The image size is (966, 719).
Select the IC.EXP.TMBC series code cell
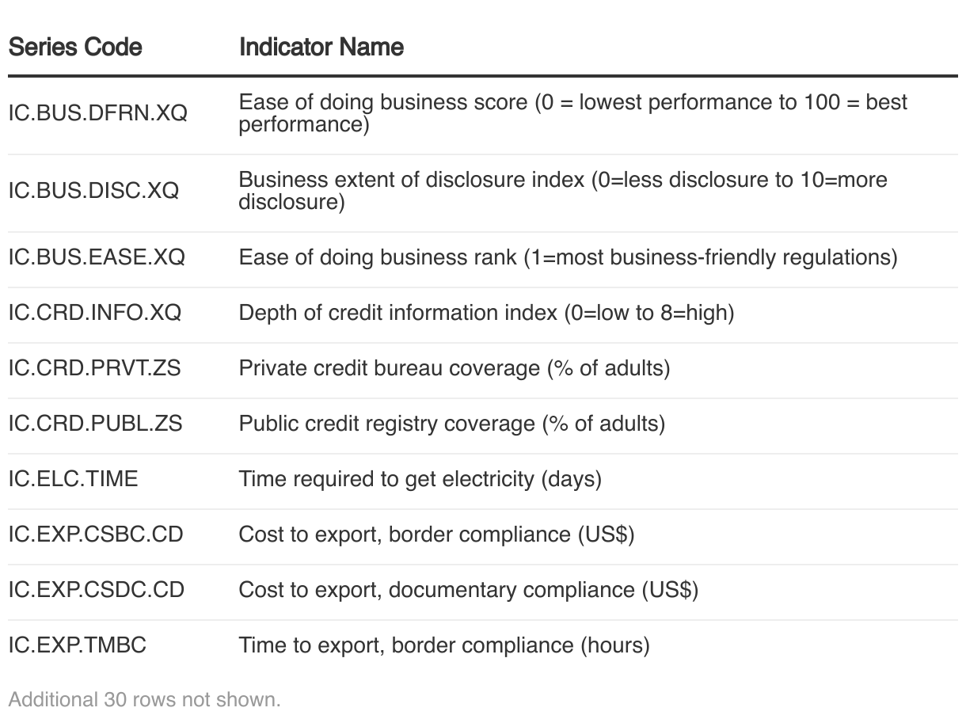tap(78, 645)
